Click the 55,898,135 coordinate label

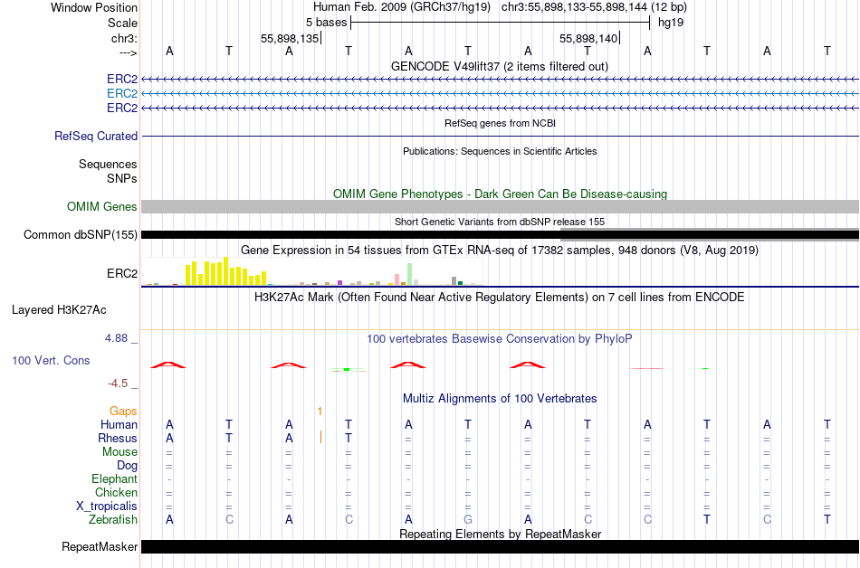tap(290, 38)
